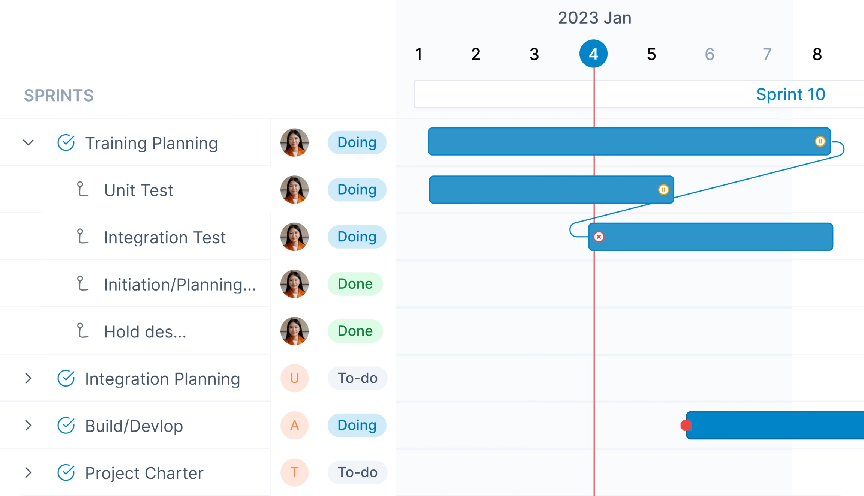The height and width of the screenshot is (496, 864).
Task: Click the highlighted day 4 in the calendar header
Action: (594, 53)
